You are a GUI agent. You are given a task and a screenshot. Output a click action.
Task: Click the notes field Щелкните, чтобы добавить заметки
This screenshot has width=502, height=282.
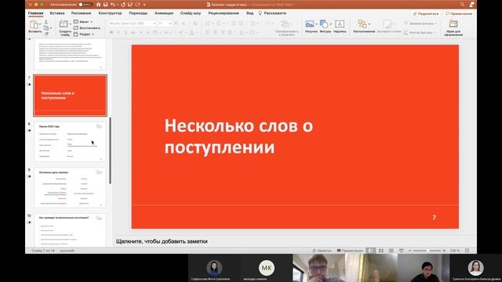pyautogui.click(x=162, y=241)
